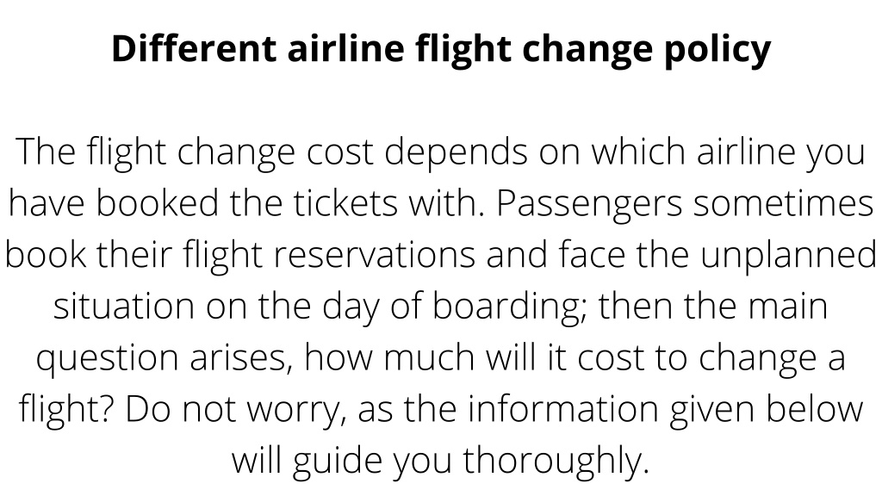This screenshot has width=882, height=496.
Task: Select the word 'tickets' in the paragraph
Action: (x=346, y=203)
